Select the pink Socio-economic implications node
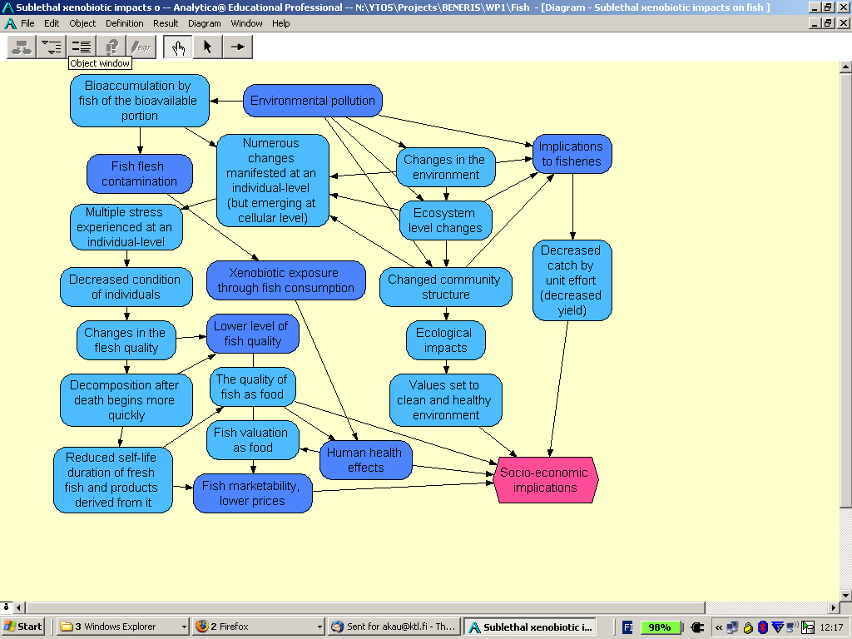 pyautogui.click(x=545, y=480)
